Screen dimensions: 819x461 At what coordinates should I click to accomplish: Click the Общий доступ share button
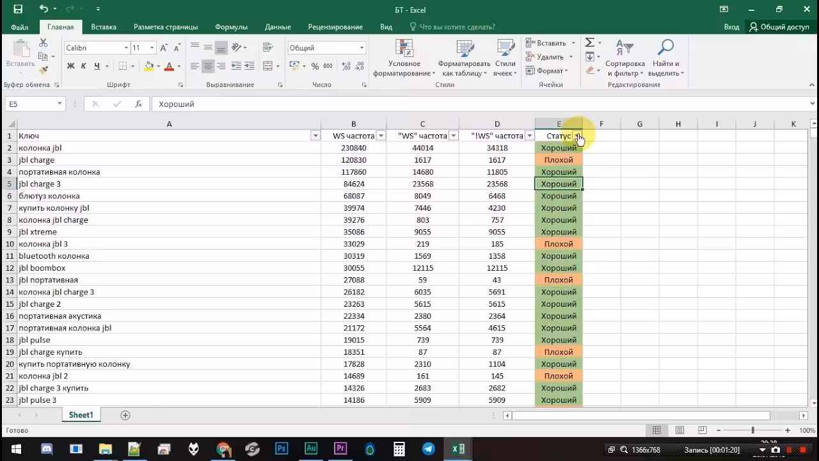[x=779, y=27]
